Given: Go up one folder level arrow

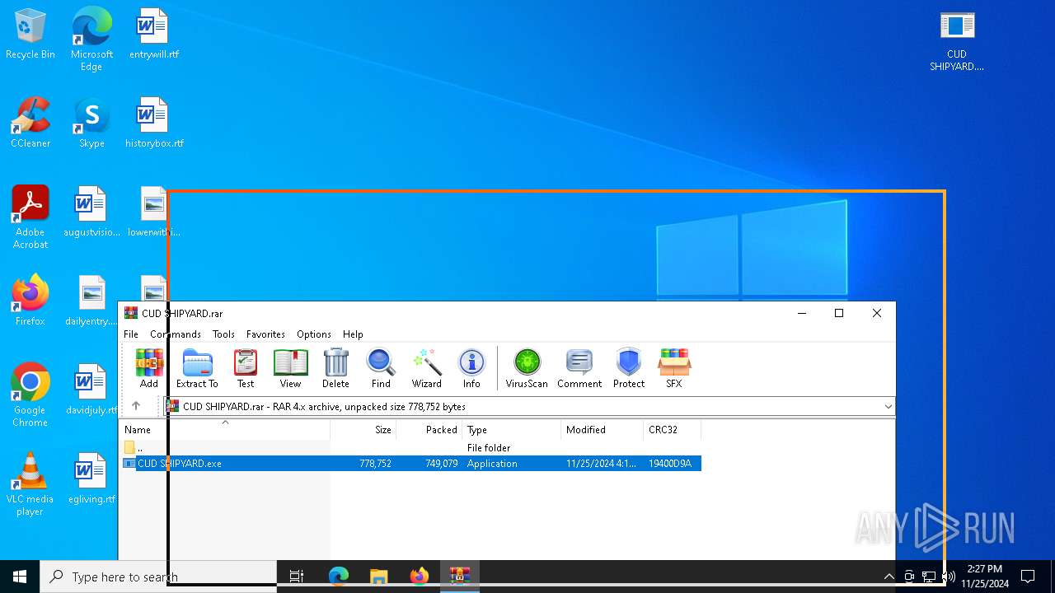Looking at the screenshot, I should pos(136,406).
